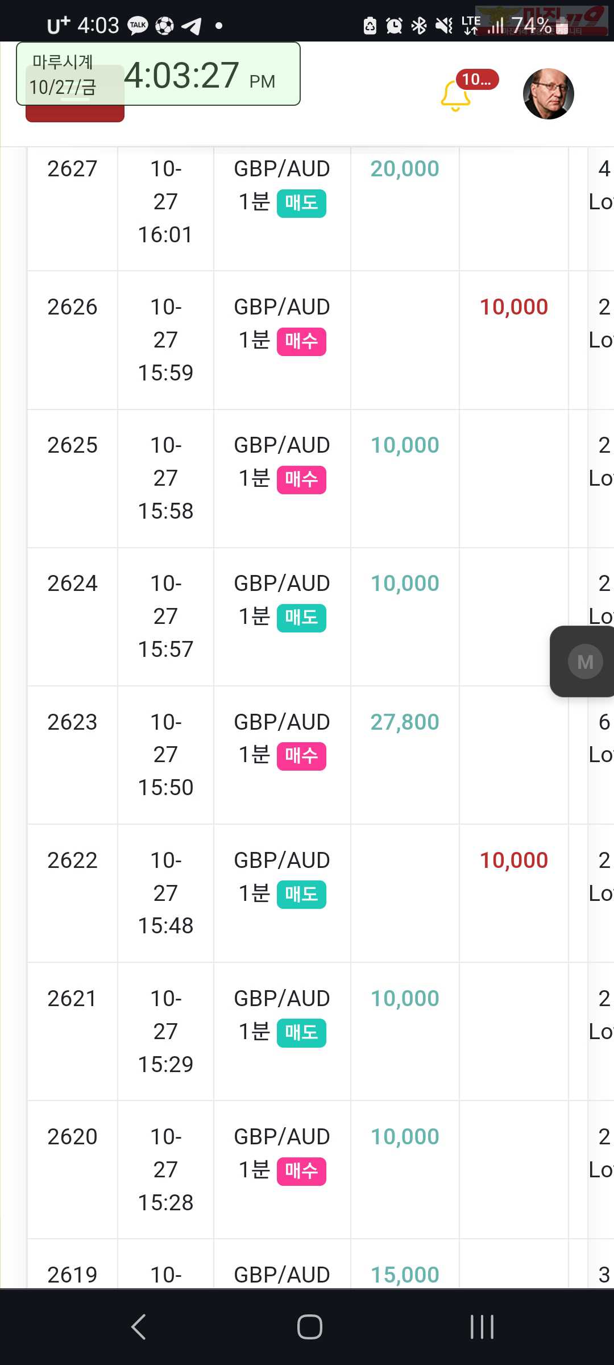
Task: Select the GBP/AUD pair in row 2621
Action: [282, 999]
